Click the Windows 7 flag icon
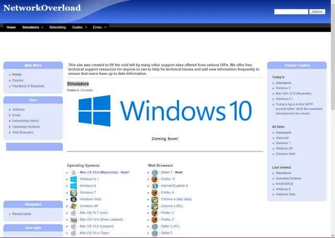 click(73, 193)
